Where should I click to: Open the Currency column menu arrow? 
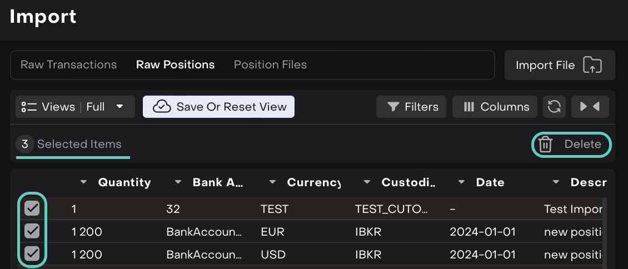[273, 182]
